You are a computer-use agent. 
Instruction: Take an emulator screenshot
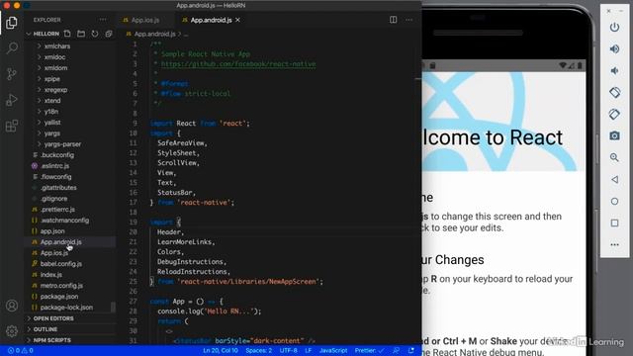click(x=614, y=135)
